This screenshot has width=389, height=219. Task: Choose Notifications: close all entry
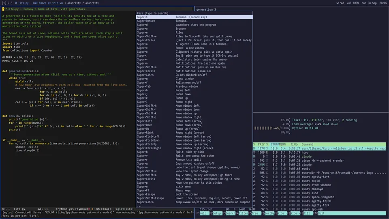(194, 71)
